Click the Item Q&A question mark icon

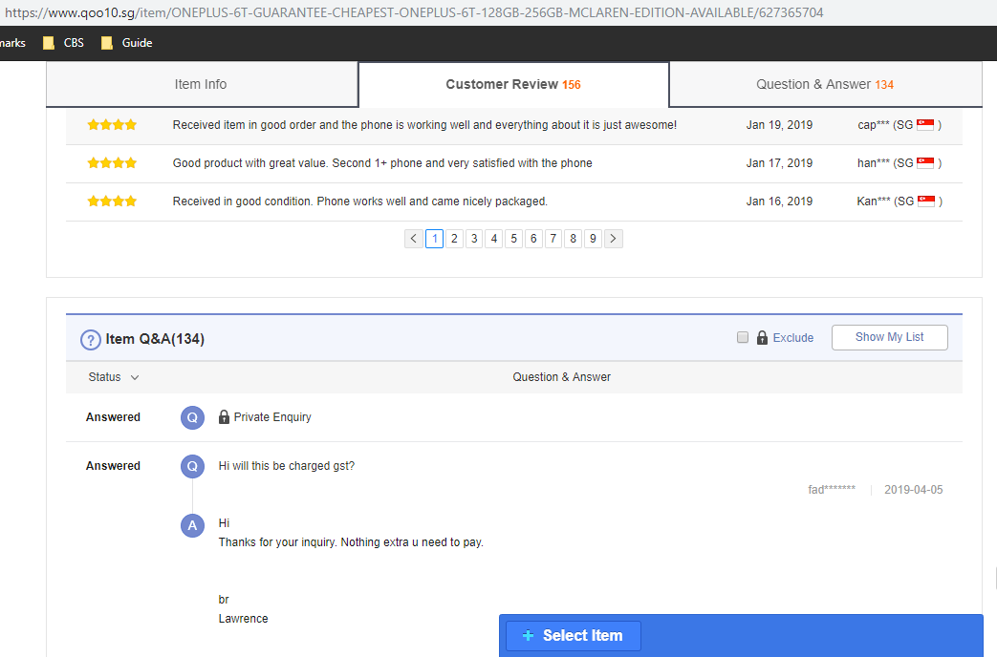tap(90, 339)
